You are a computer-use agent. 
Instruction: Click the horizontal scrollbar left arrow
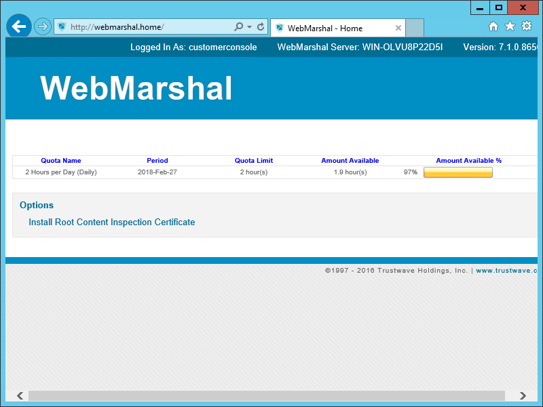pyautogui.click(x=20, y=395)
